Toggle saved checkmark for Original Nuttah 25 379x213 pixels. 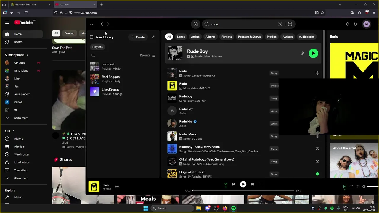[317, 174]
